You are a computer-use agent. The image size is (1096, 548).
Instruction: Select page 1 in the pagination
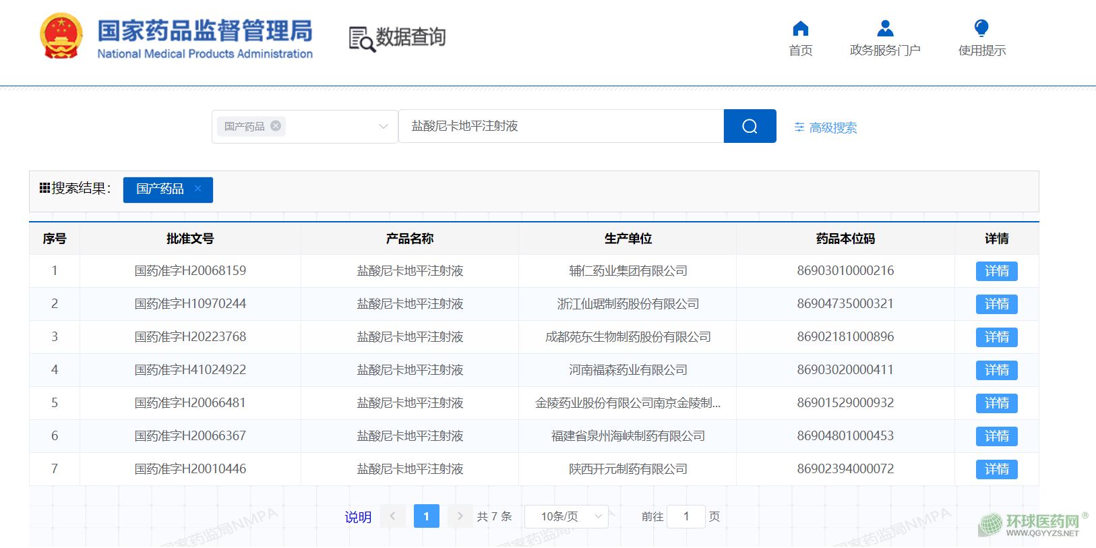tap(426, 516)
